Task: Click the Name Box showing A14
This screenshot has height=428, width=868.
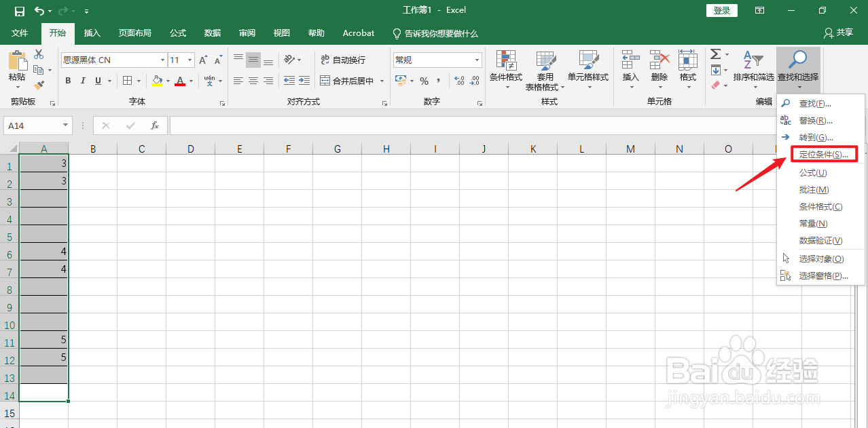Action: coord(38,125)
